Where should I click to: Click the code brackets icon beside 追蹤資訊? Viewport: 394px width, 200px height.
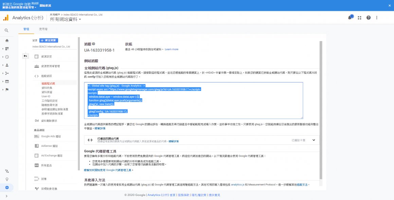(x=36, y=76)
